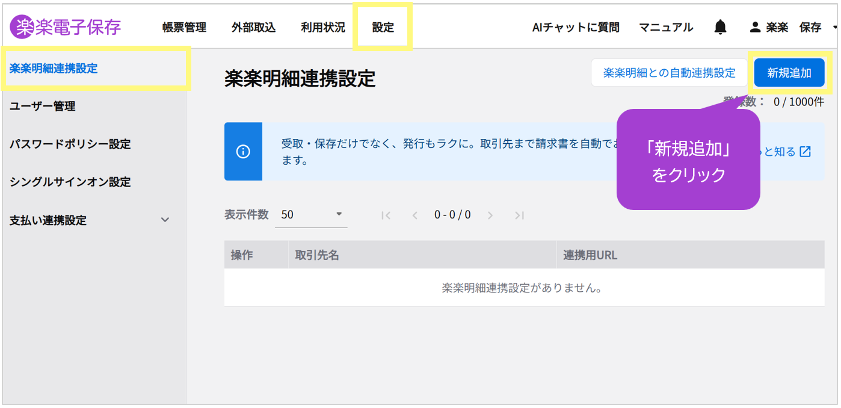Open the external link icon in banner
This screenshot has width=841, height=408.
[805, 152]
